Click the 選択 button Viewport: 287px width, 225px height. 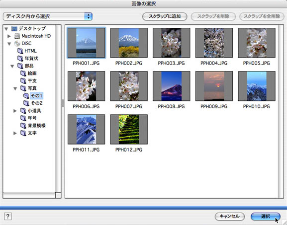point(266,217)
